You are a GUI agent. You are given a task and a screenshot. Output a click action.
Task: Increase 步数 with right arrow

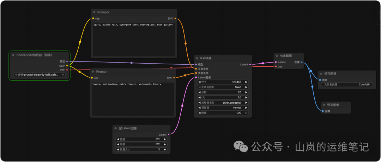click(246, 92)
